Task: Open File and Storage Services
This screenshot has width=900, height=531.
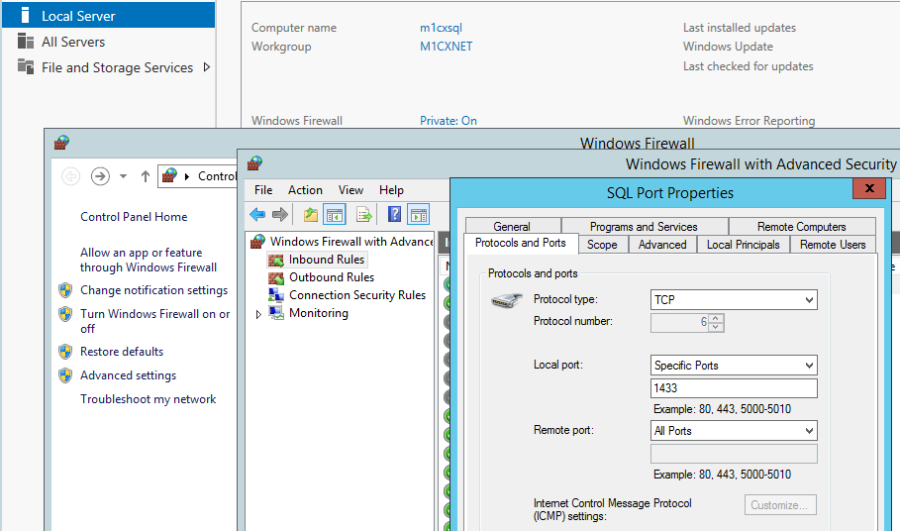Action: pyautogui.click(x=117, y=67)
